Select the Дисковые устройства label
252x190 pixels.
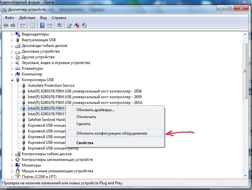coord(41,51)
